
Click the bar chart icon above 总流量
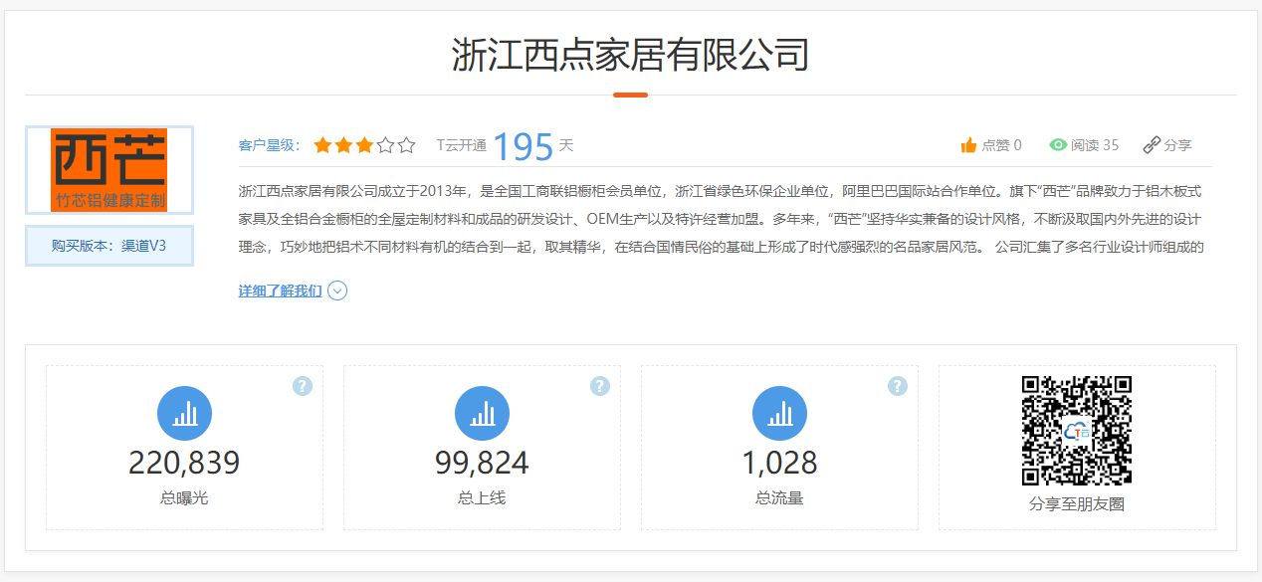tap(779, 413)
